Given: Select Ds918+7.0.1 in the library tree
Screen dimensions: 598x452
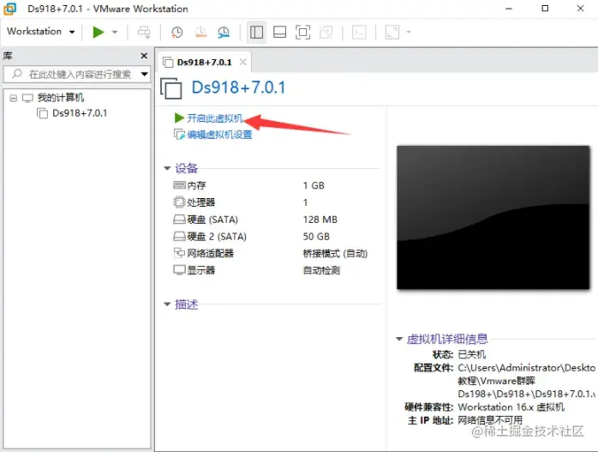Looking at the screenshot, I should [80, 113].
